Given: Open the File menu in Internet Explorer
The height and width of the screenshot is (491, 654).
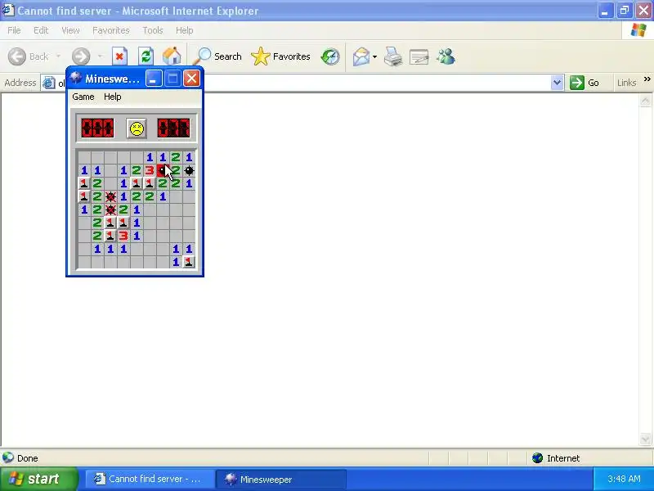Looking at the screenshot, I should pyautogui.click(x=14, y=30).
